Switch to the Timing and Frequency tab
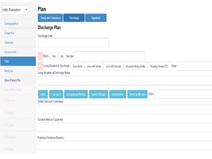Viewport: 212px width, 159px height. pos(50,18)
